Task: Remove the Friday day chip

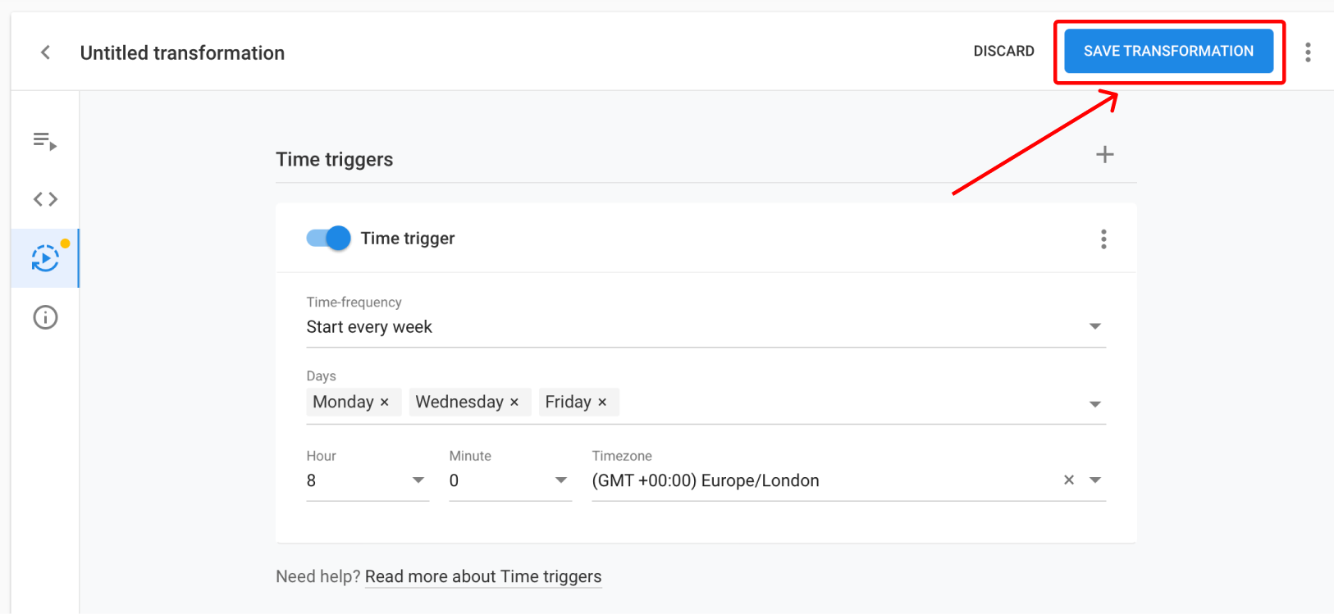Action: tap(602, 403)
